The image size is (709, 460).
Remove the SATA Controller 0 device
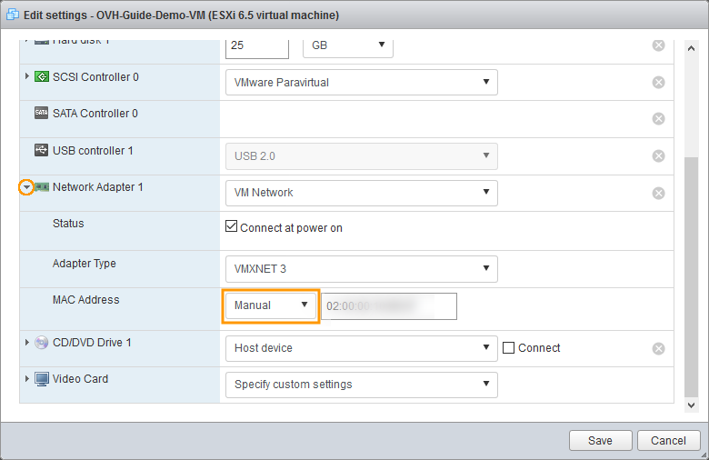coord(658,118)
